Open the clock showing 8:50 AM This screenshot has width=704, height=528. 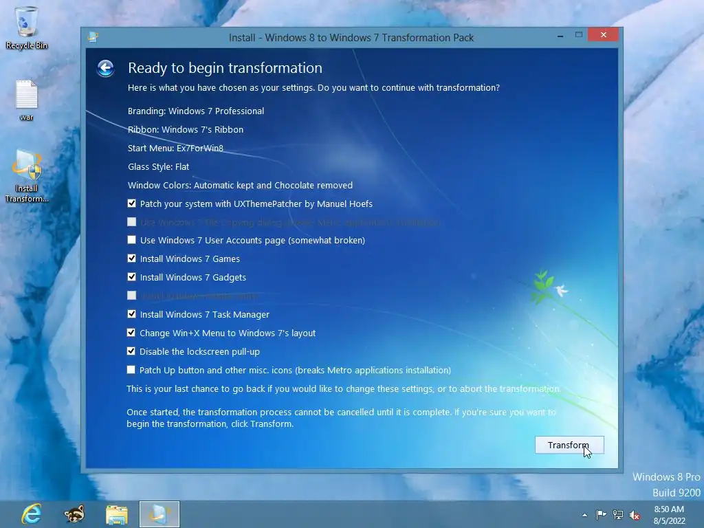[x=669, y=515]
